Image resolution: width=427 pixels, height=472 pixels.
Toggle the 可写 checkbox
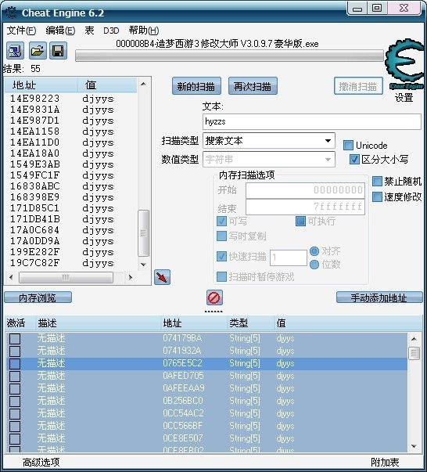click(x=221, y=222)
